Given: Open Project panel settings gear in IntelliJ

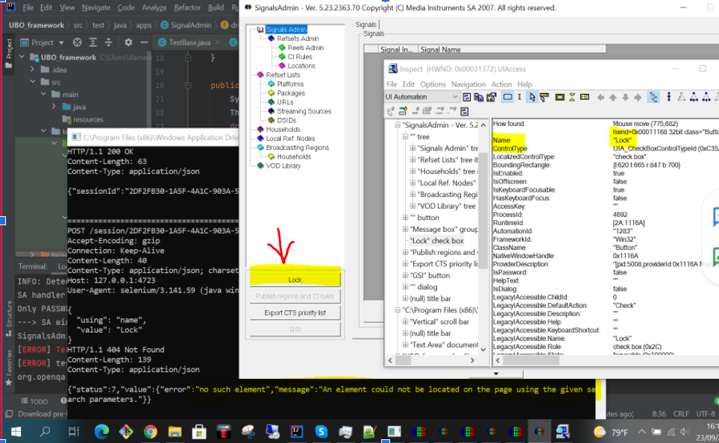Looking at the screenshot, I should (x=128, y=43).
